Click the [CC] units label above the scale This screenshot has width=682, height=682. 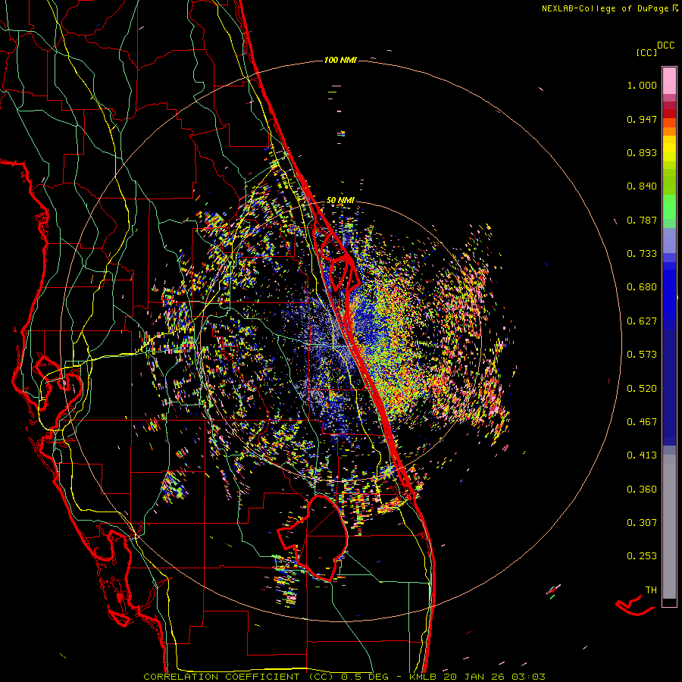[x=646, y=52]
